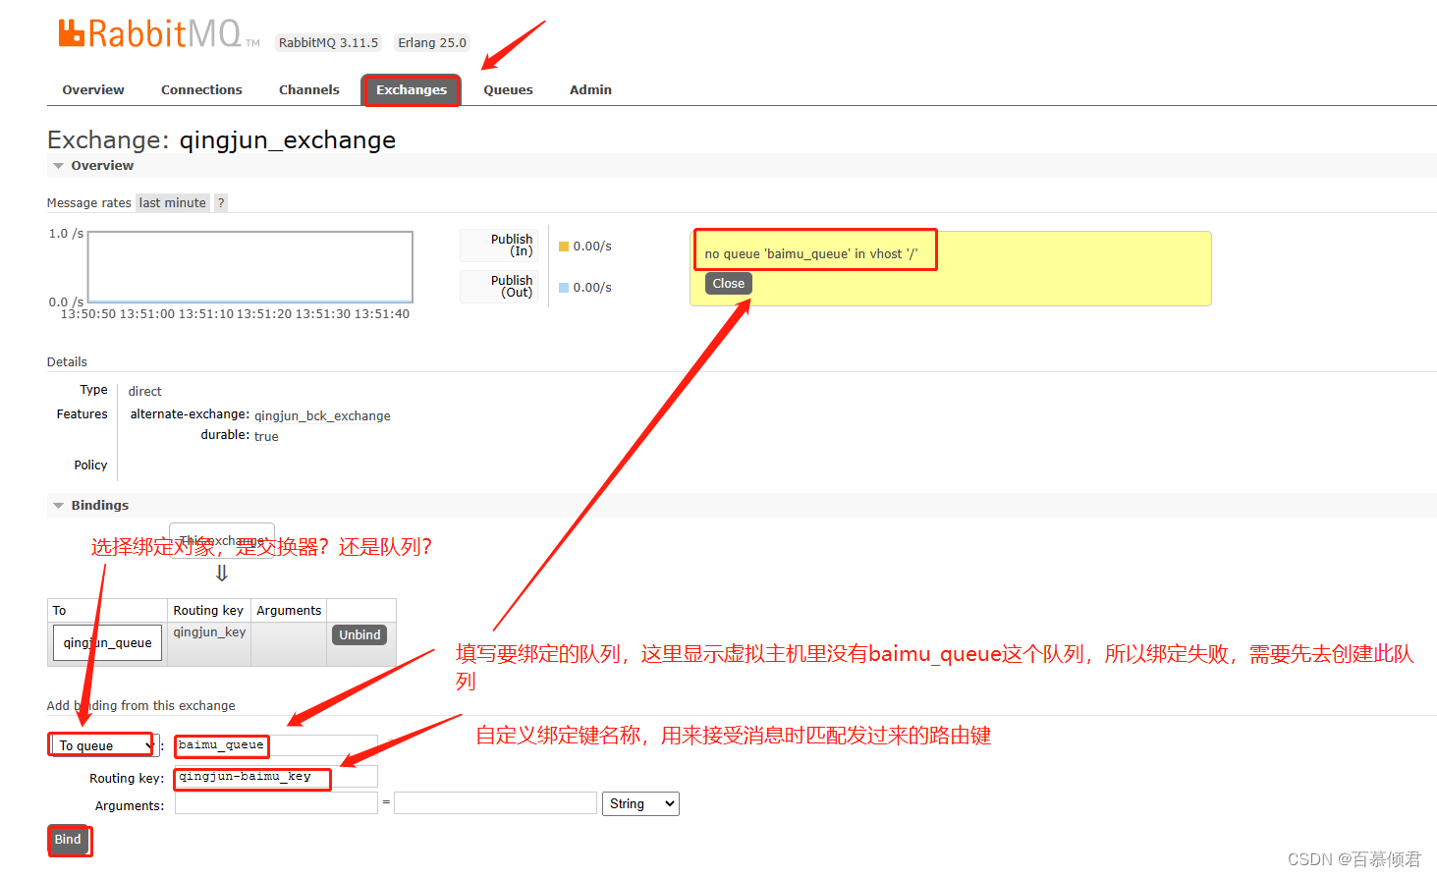Switch to the Channels tab
Image resolution: width=1437 pixels, height=877 pixels.
(309, 89)
